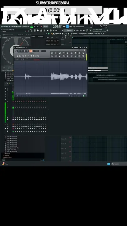Adjust the tempo bpm field

tap(46, 26)
